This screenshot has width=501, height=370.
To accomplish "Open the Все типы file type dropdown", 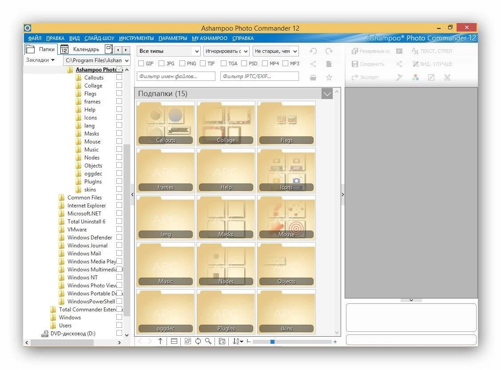I will 169,51.
